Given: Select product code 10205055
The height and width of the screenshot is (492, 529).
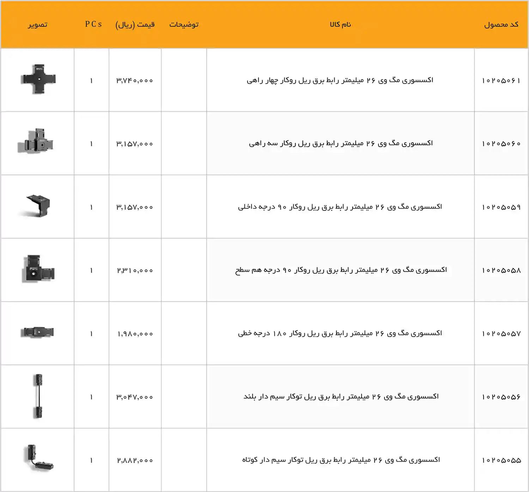Looking at the screenshot, I should (501, 460).
